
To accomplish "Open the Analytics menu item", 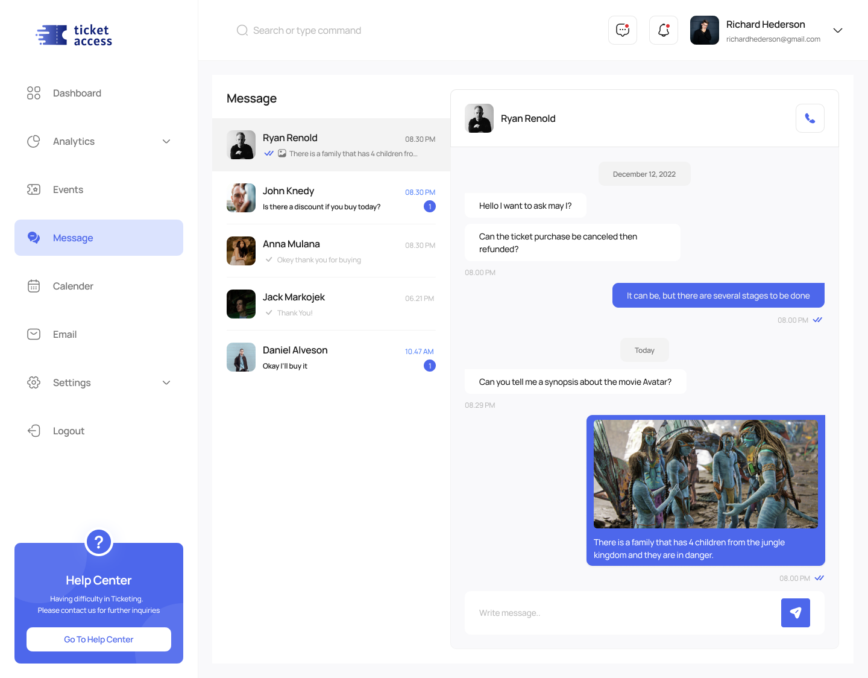I will 99,141.
